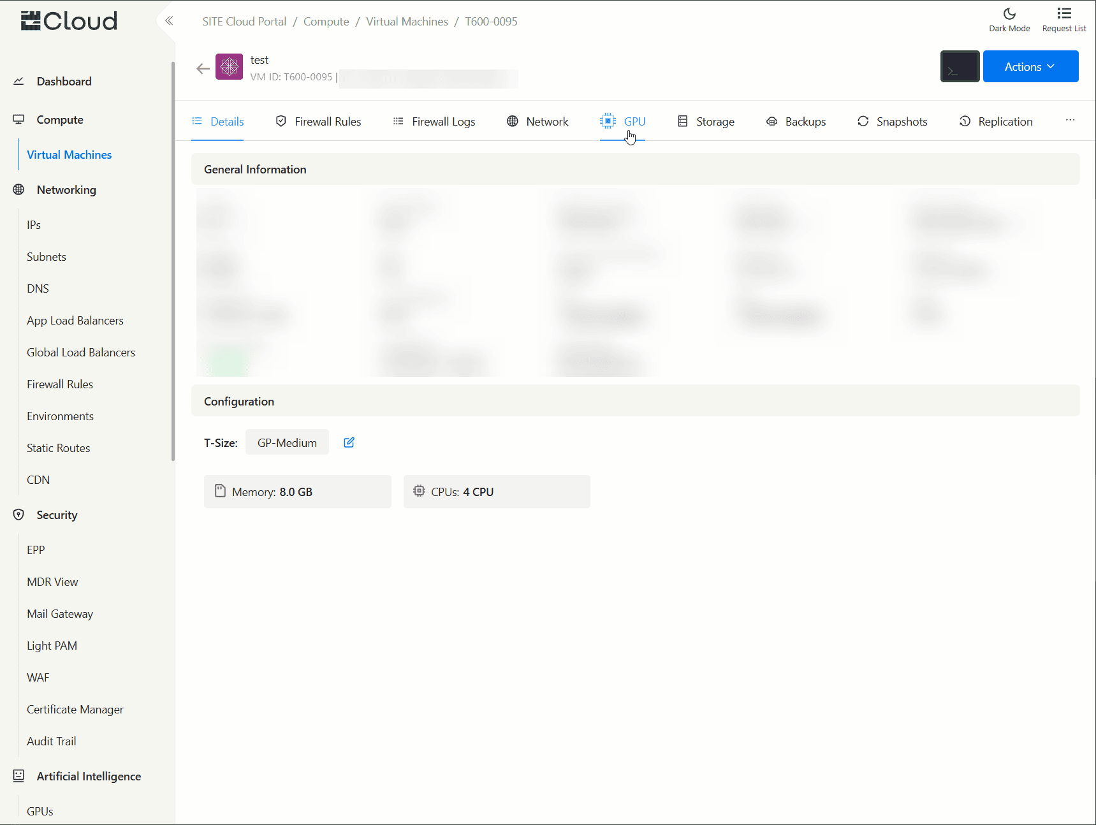Collapse the sidebar with double chevron
Screen dimensions: 1096x825
pyautogui.click(x=169, y=21)
